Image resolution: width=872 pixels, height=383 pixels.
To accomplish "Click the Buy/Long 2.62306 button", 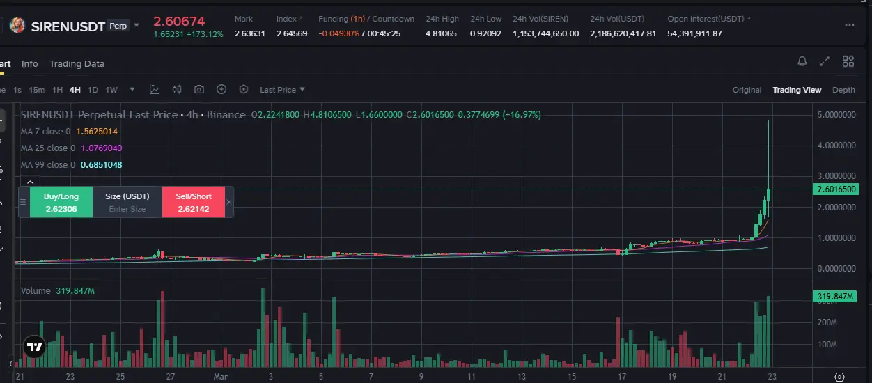I will coord(61,202).
